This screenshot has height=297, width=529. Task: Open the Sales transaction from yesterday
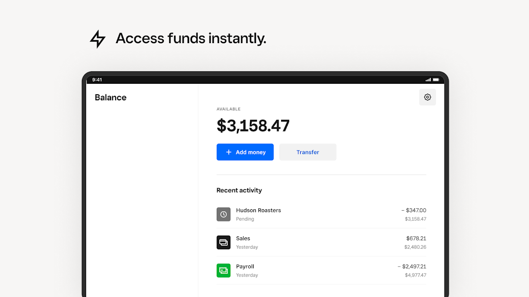coord(243,238)
